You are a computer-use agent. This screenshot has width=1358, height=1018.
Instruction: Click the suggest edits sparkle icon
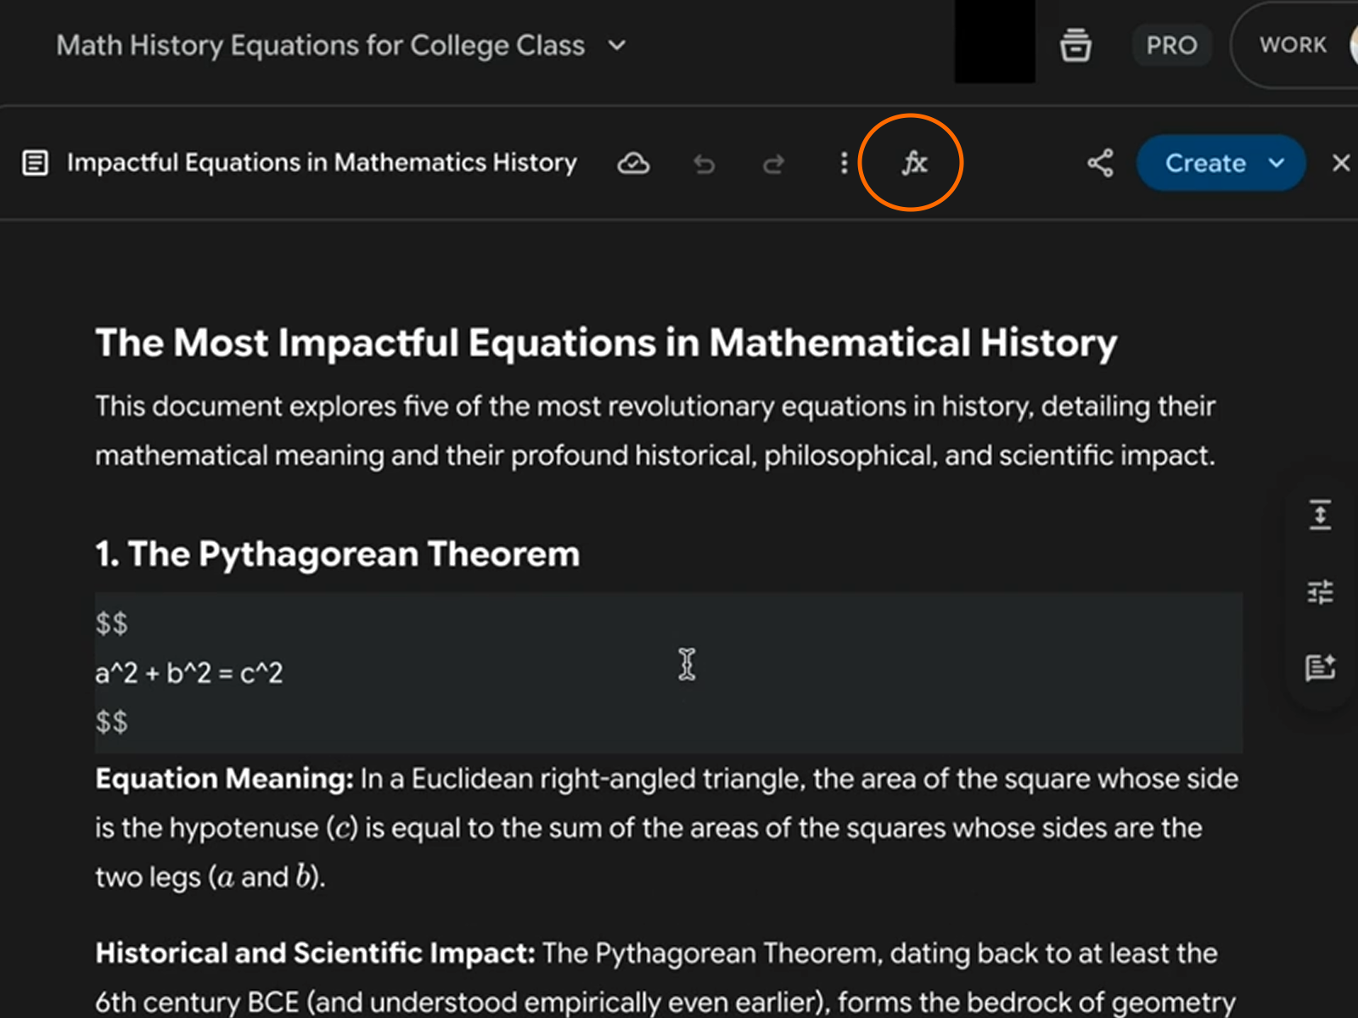1320,668
